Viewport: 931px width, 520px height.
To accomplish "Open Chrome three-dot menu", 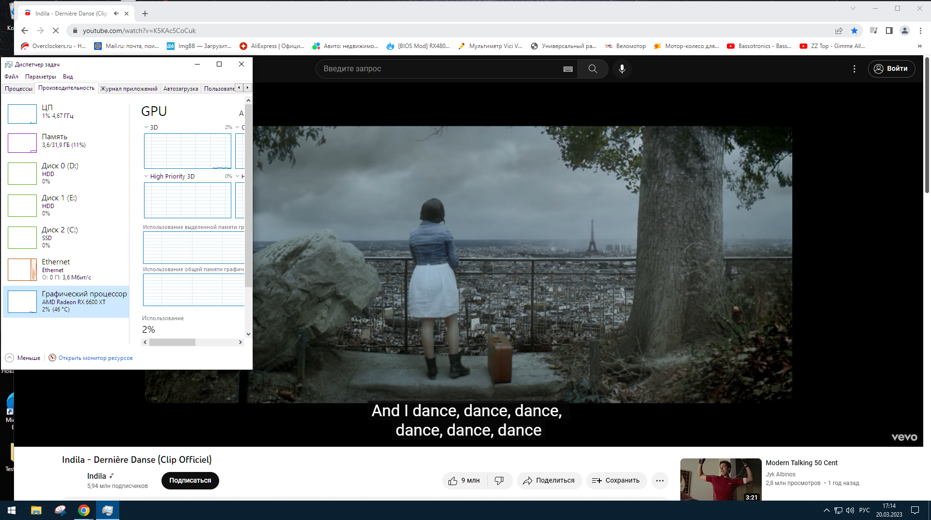I will (920, 31).
